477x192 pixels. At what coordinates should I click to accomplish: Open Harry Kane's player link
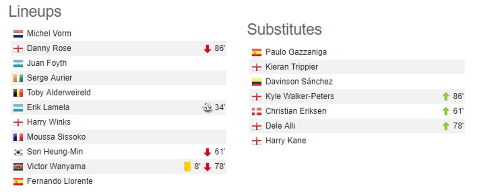click(x=286, y=141)
